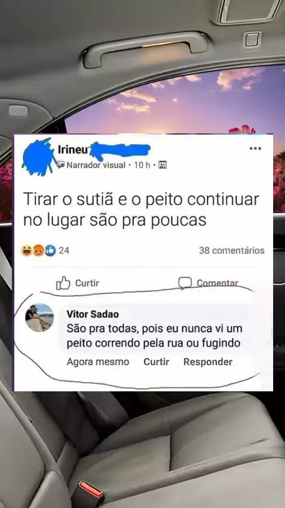Click the speech bubble Comentar icon
The width and height of the screenshot is (285, 508).
pyautogui.click(x=185, y=283)
